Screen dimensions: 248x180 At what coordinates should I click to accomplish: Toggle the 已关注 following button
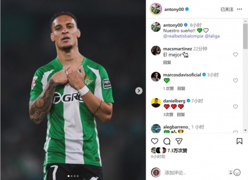point(227,9)
